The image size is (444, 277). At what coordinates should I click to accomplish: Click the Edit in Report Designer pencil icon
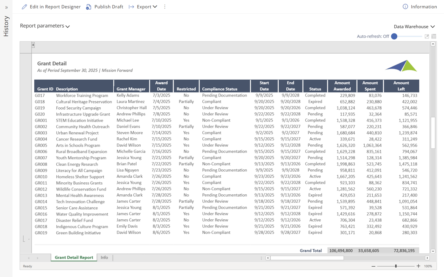(x=24, y=7)
